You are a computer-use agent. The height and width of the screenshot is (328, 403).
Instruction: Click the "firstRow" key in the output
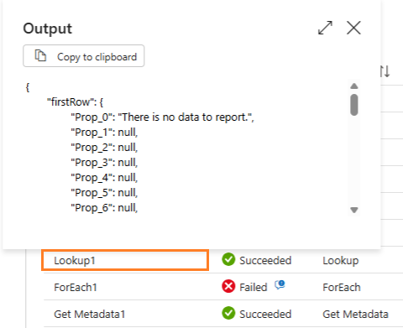(70, 102)
